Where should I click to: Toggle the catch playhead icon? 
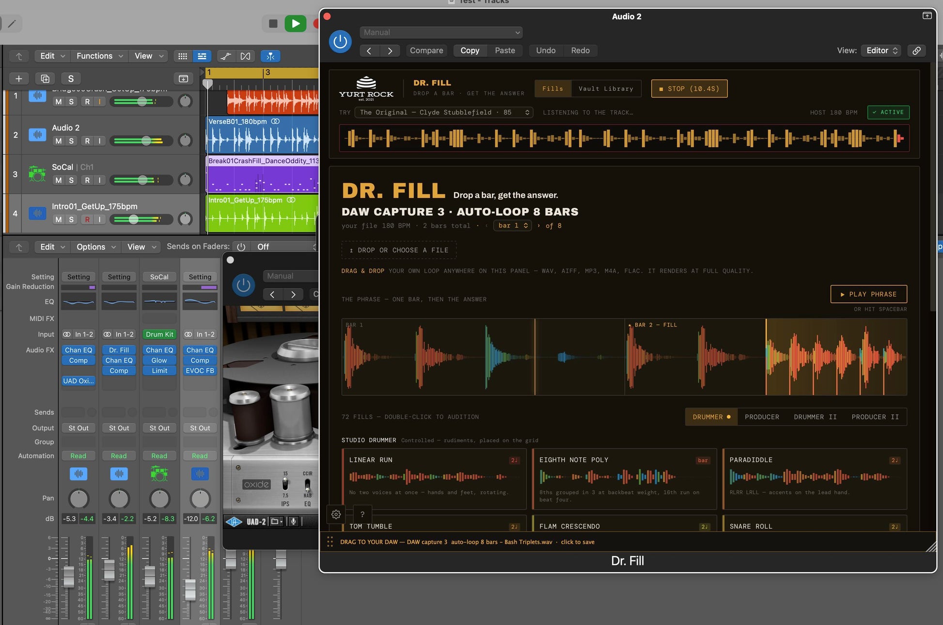coord(270,56)
